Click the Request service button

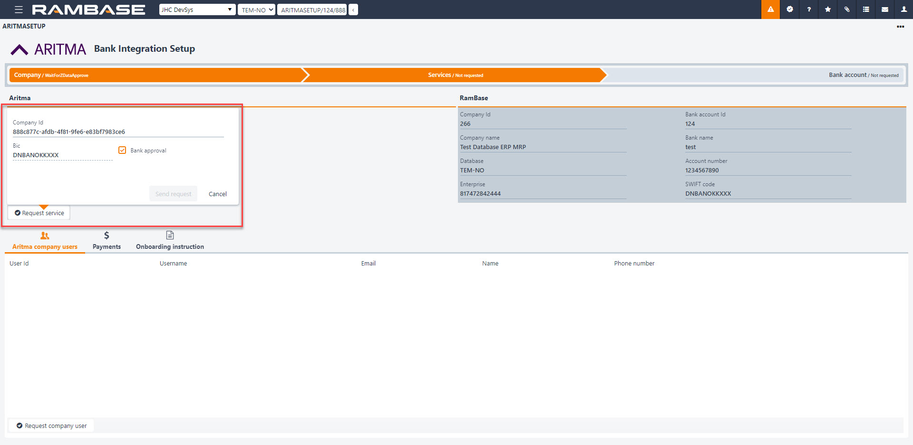(39, 213)
